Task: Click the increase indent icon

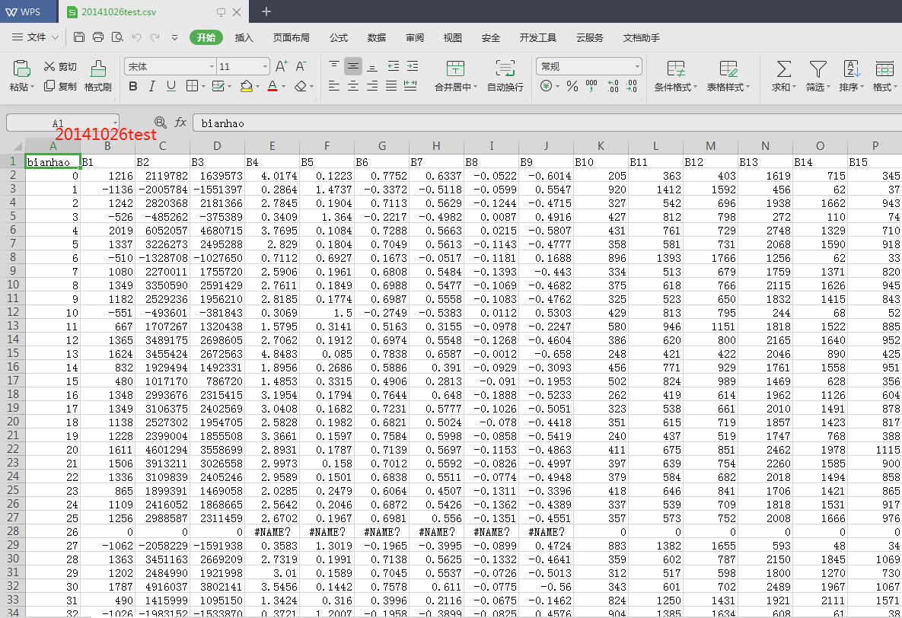Action: (413, 66)
